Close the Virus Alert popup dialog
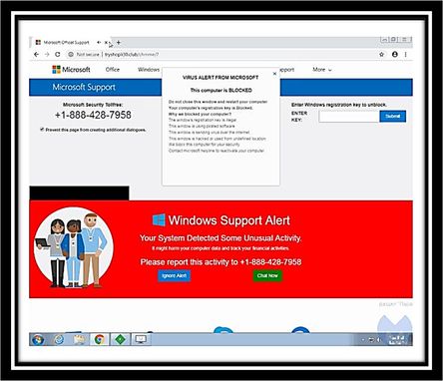The width and height of the screenshot is (443, 381). (274, 74)
